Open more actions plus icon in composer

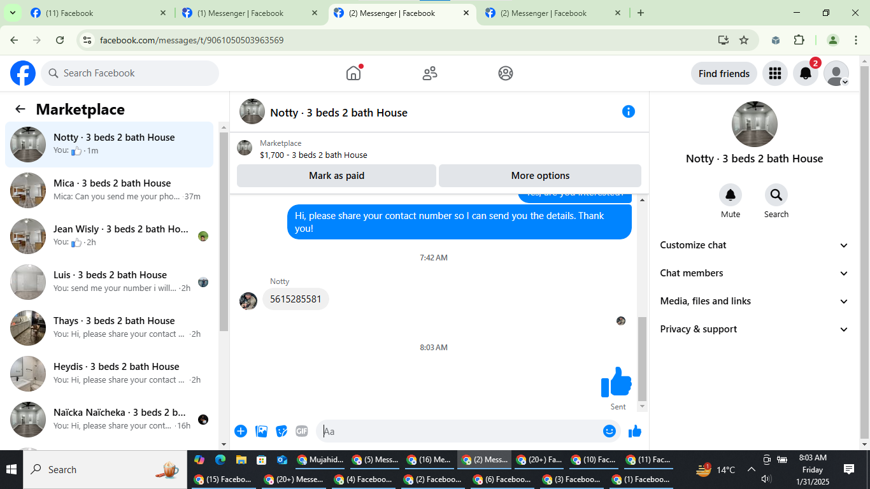[x=241, y=431]
